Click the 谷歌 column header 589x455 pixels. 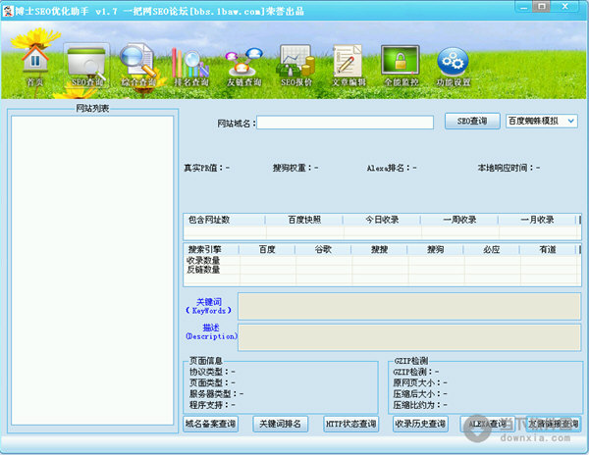[x=323, y=249]
